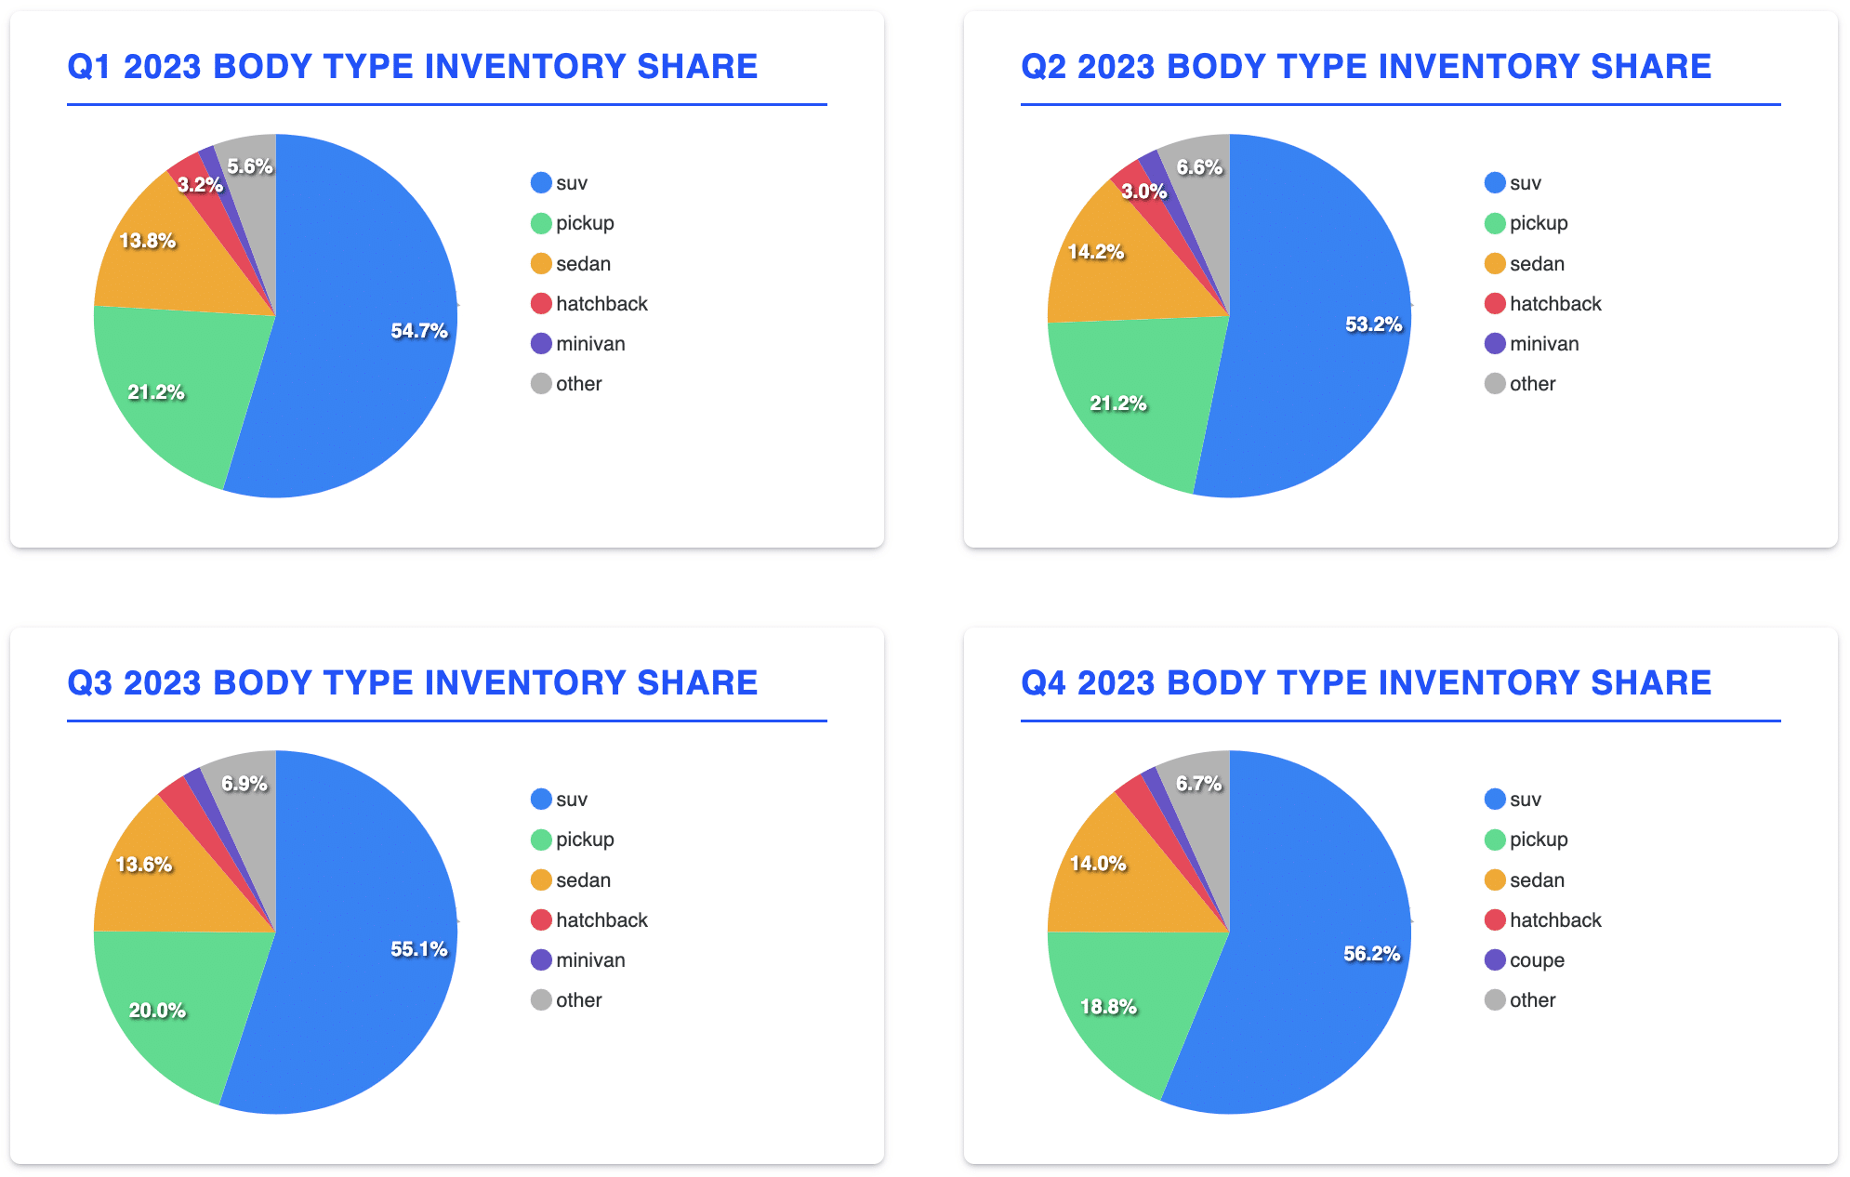Click the blue suv legend dot in Q1 chart
The height and width of the screenshot is (1177, 1850).
pos(541,183)
